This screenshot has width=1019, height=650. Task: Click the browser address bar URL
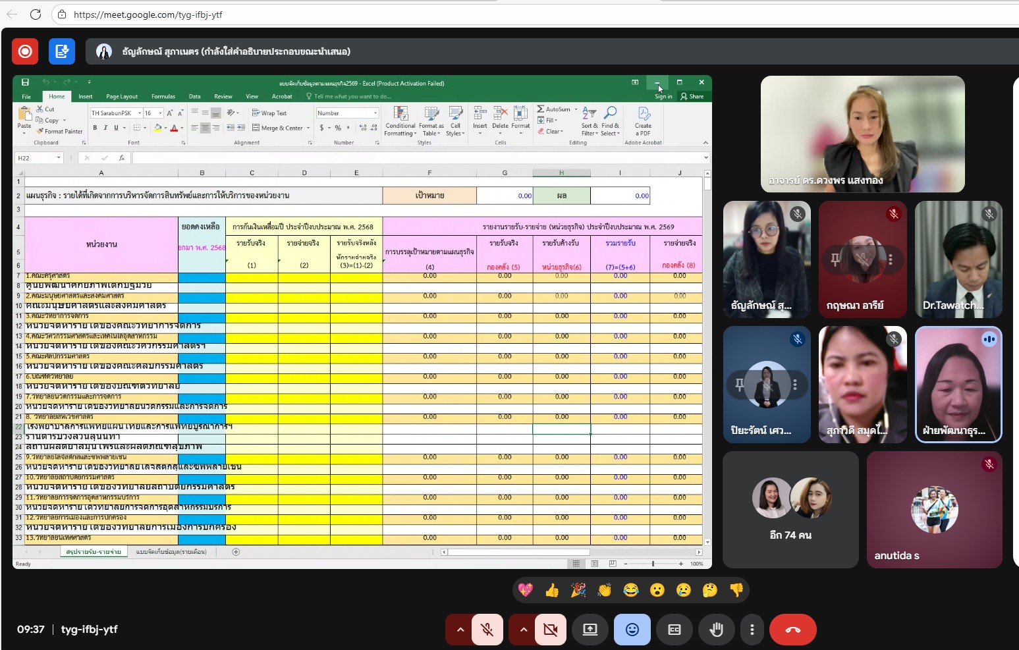pyautogui.click(x=148, y=14)
